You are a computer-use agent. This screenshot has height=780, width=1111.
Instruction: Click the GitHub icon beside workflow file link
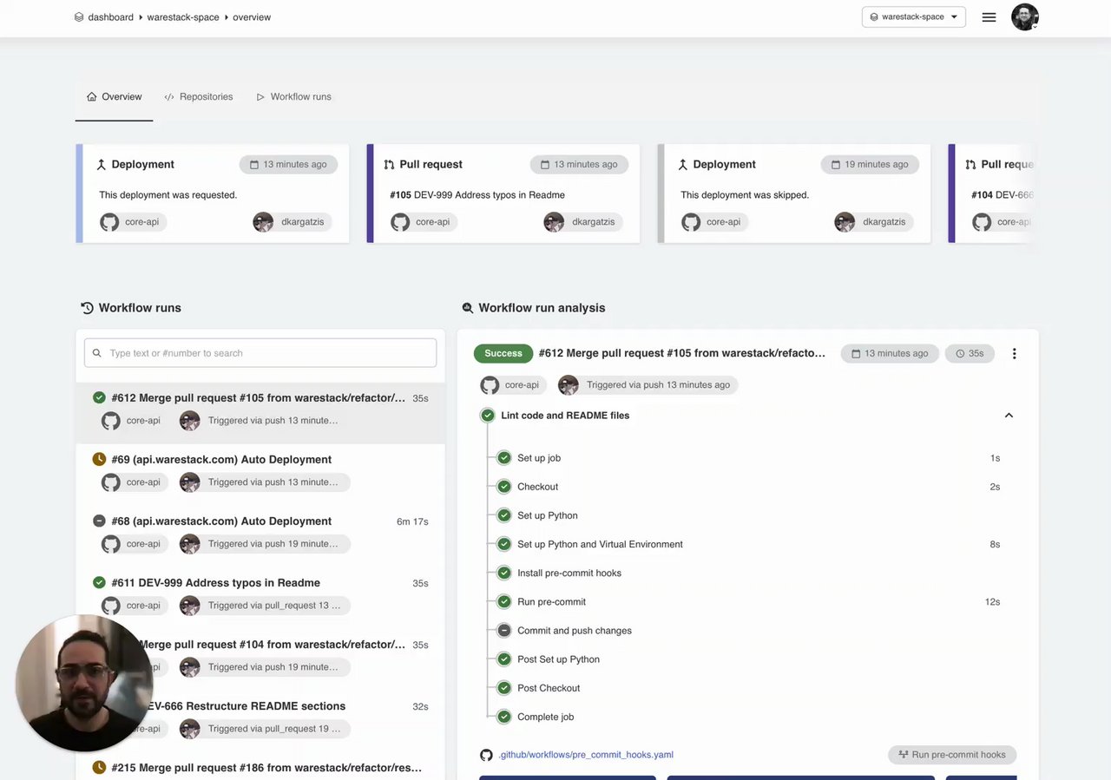[x=486, y=755]
